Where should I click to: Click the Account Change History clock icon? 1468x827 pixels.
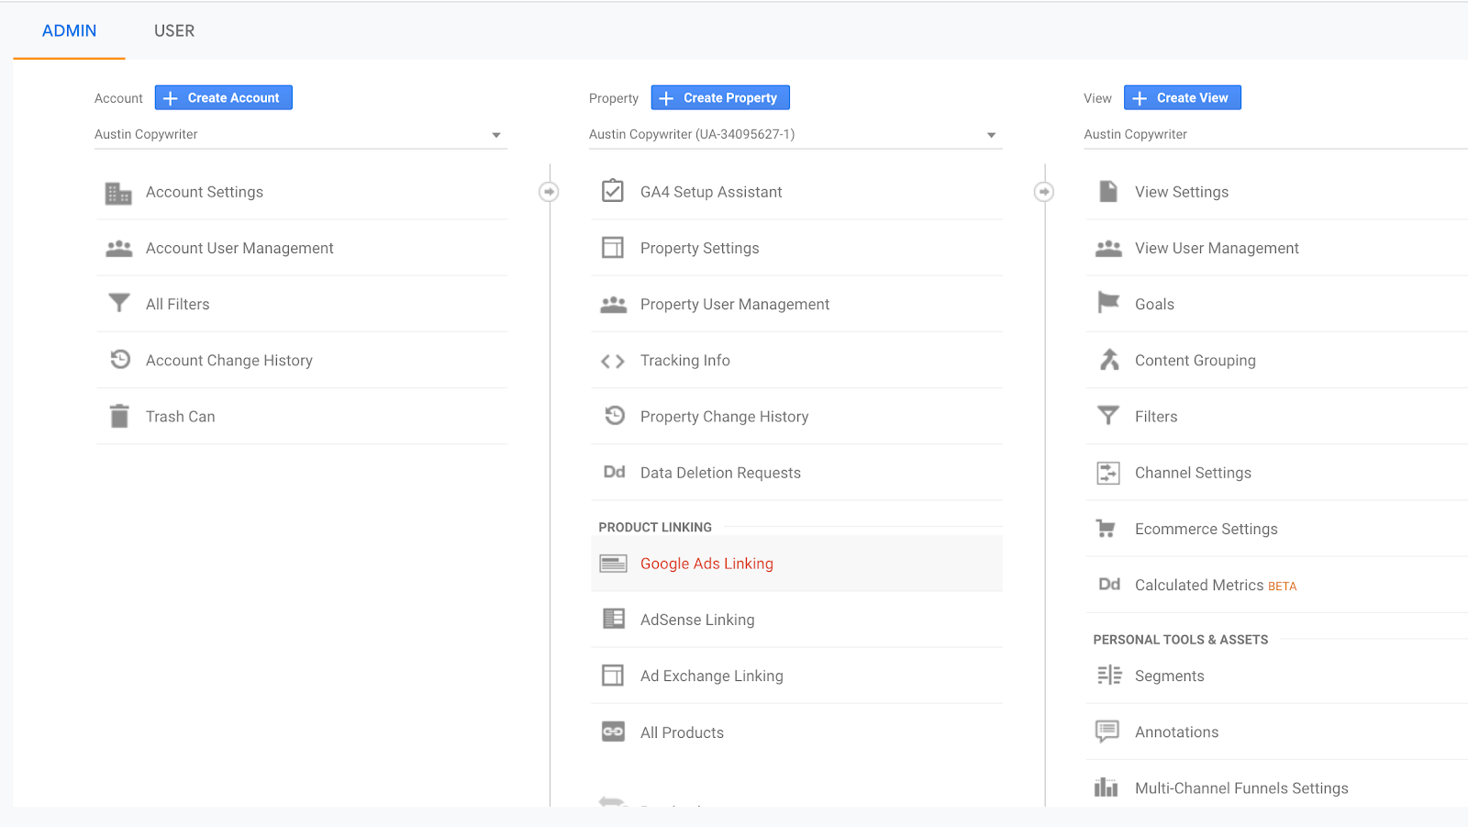120,359
